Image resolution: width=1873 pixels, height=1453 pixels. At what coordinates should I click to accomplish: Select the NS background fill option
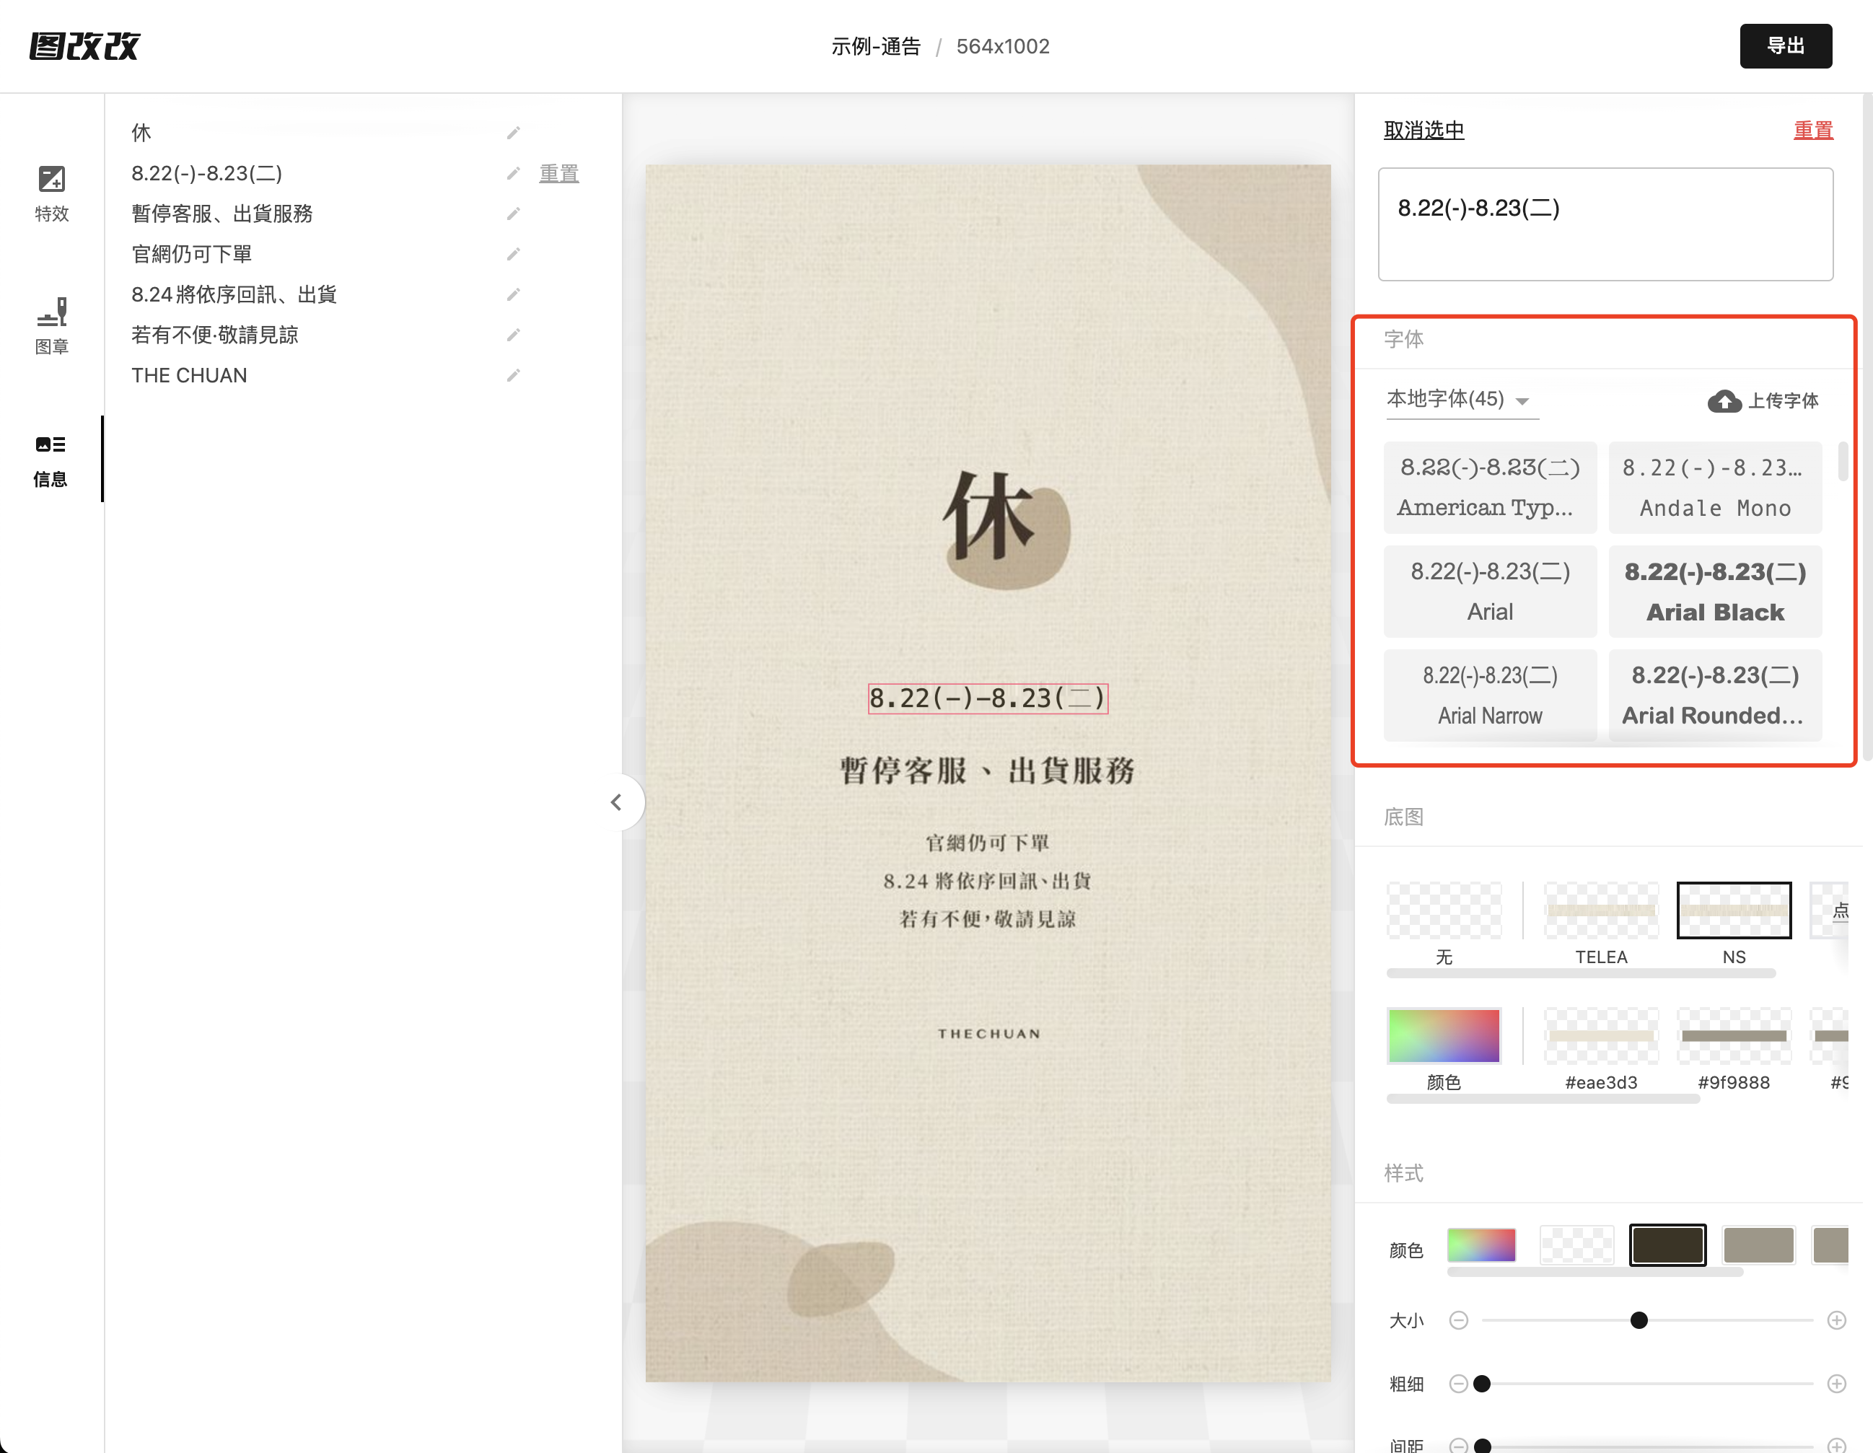point(1733,911)
